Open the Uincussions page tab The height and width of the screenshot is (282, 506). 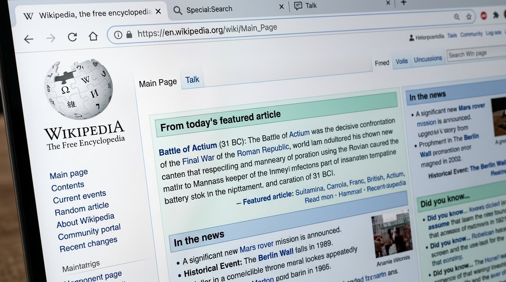click(x=428, y=59)
